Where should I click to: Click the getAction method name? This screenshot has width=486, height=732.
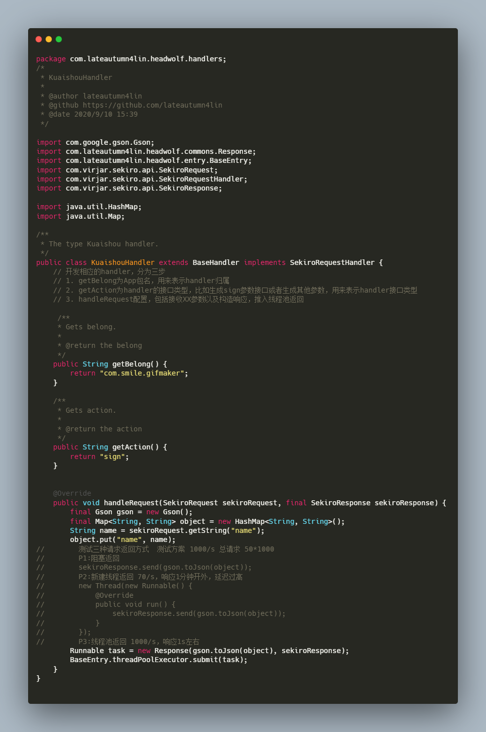click(x=131, y=447)
